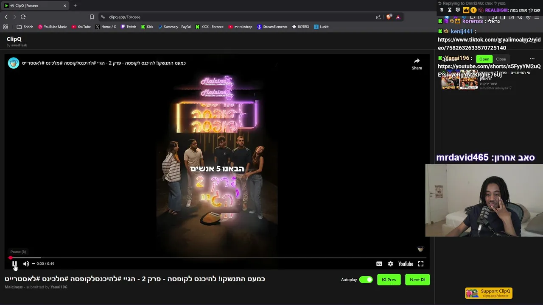Click username korenss in chat

pyautogui.click(x=473, y=21)
